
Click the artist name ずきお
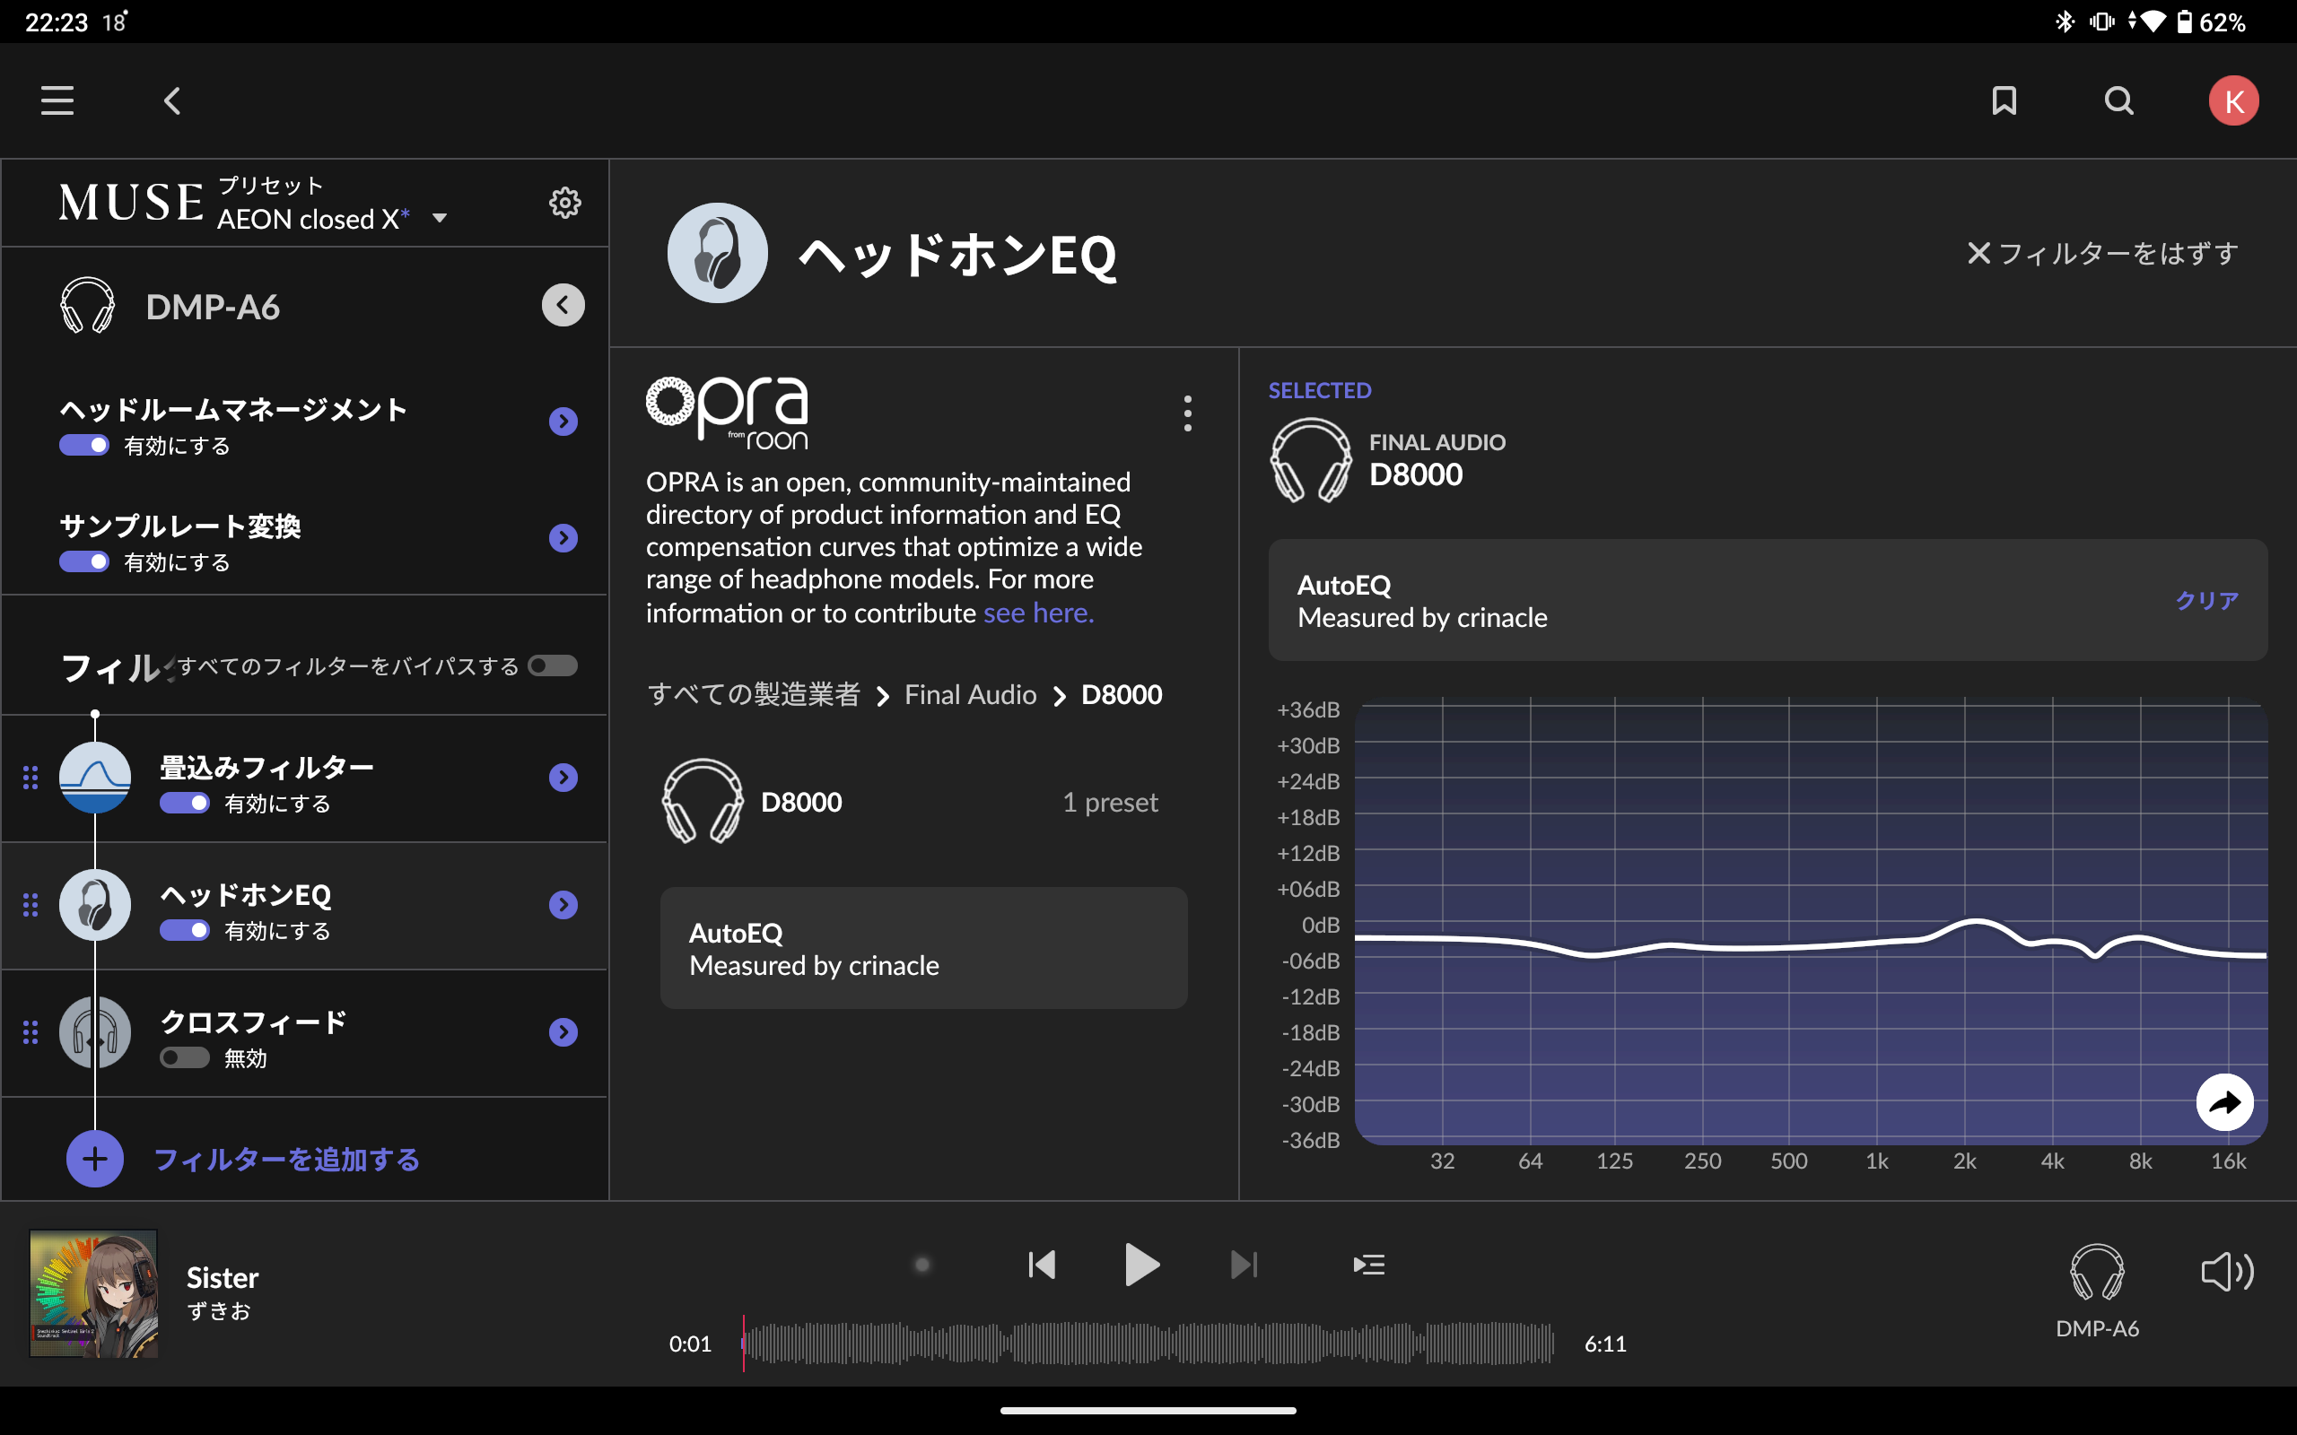(x=219, y=1310)
